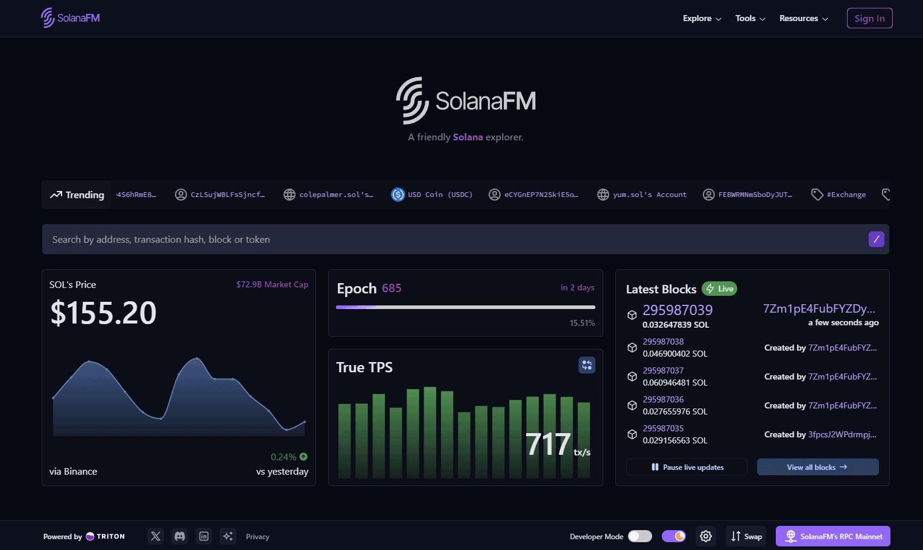Viewport: 923px width, 550px height.
Task: Click the 0.027655976 SOL reward text
Action: click(675, 411)
